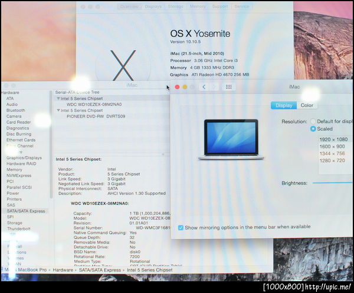
Task: Select Disc Burning in sidebar
Action: click(x=19, y=134)
